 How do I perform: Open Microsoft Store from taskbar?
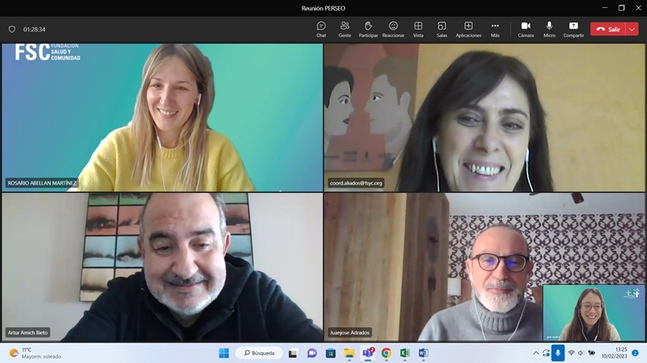click(x=331, y=353)
